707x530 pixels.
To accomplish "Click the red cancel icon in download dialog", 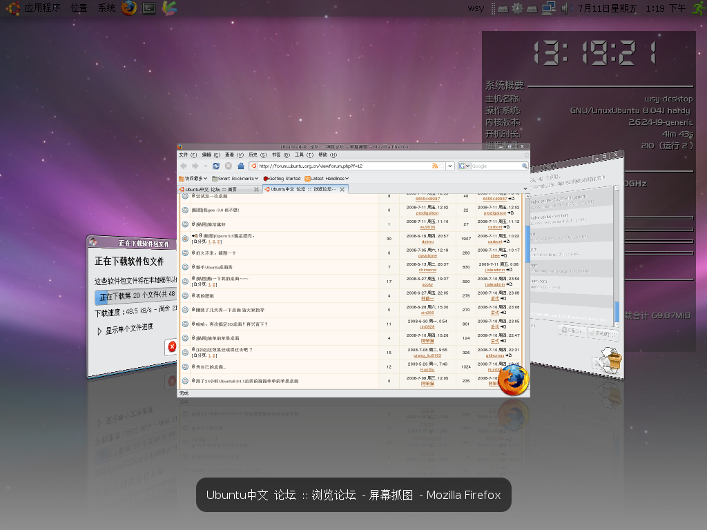I will pyautogui.click(x=172, y=346).
